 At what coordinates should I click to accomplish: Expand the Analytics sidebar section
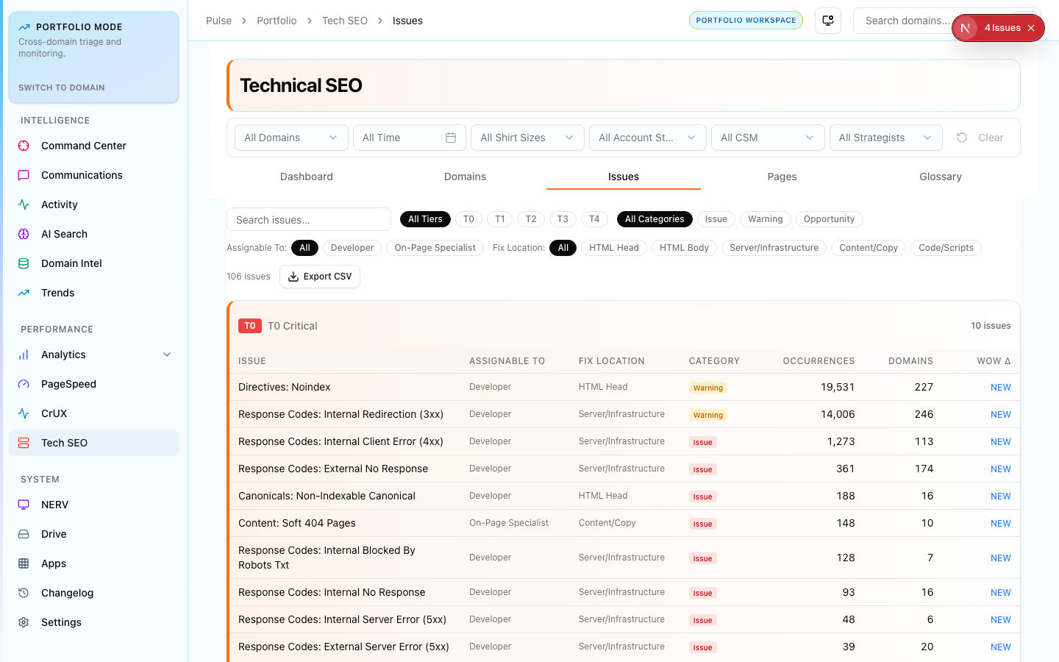point(167,355)
